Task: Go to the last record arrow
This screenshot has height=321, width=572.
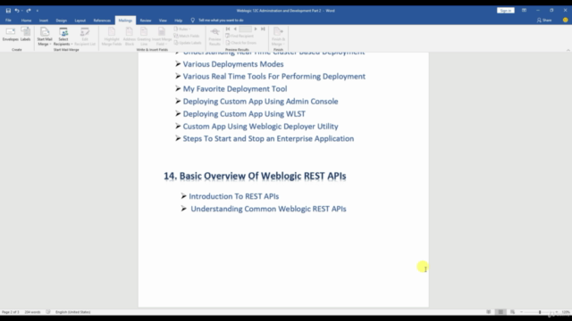Action: (263, 29)
